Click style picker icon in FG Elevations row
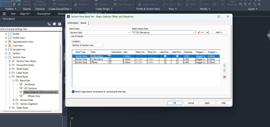This screenshot has height=127, width=270. click(109, 59)
